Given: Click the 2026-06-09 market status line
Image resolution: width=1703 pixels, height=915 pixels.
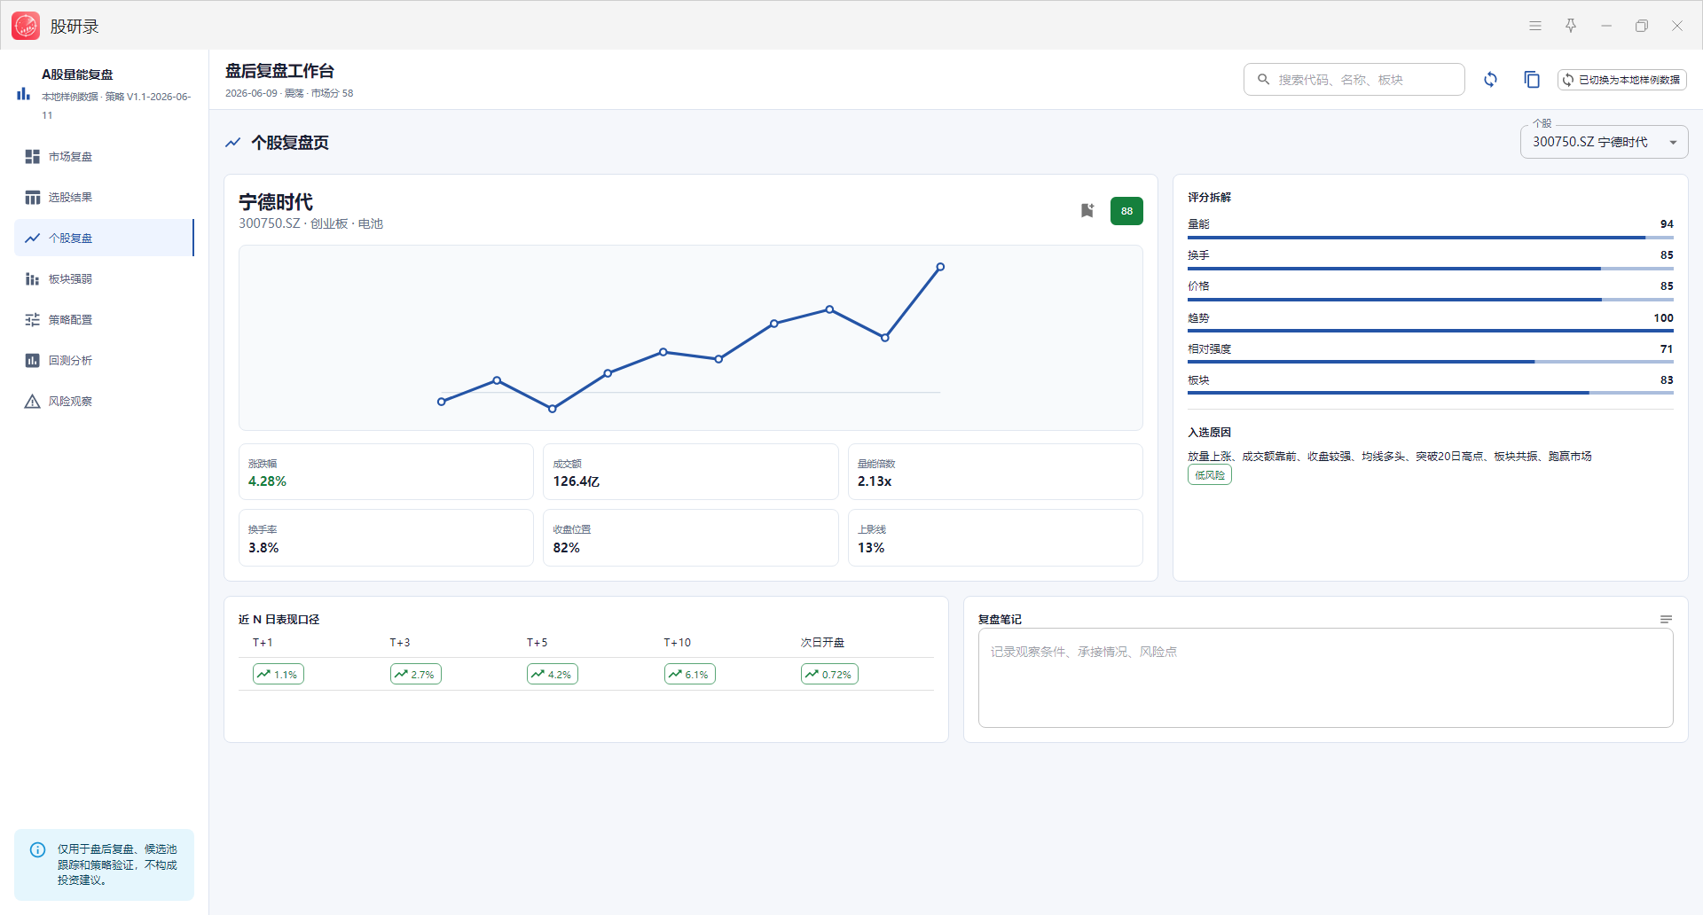Looking at the screenshot, I should tap(289, 93).
